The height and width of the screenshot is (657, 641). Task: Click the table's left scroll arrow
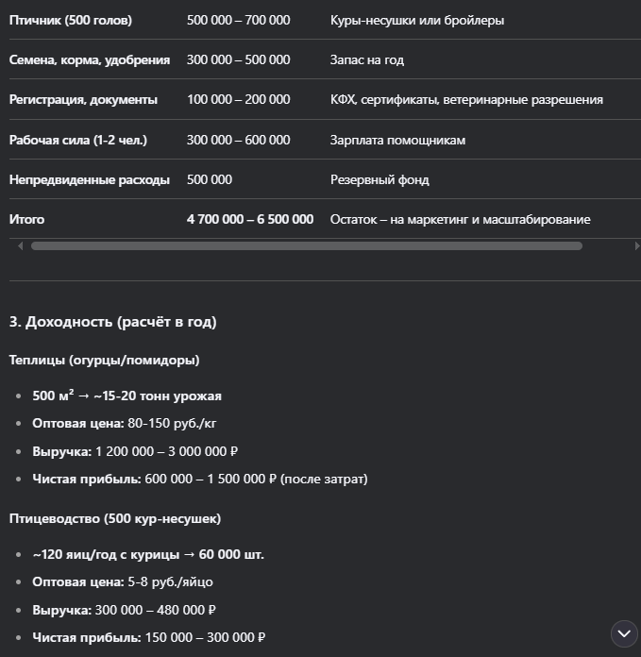(x=21, y=245)
